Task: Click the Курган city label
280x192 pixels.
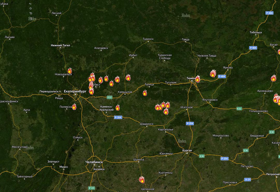Action: pyautogui.click(x=187, y=151)
